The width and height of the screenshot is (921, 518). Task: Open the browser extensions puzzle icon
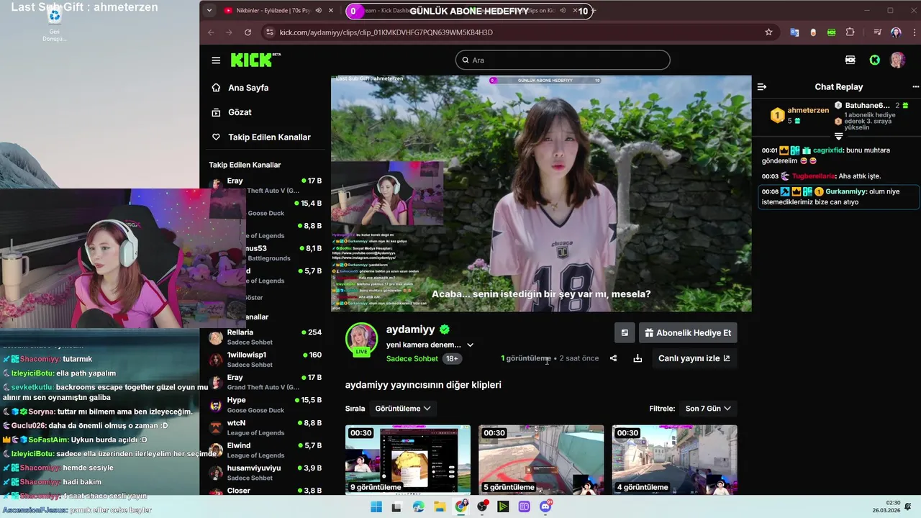pos(850,32)
